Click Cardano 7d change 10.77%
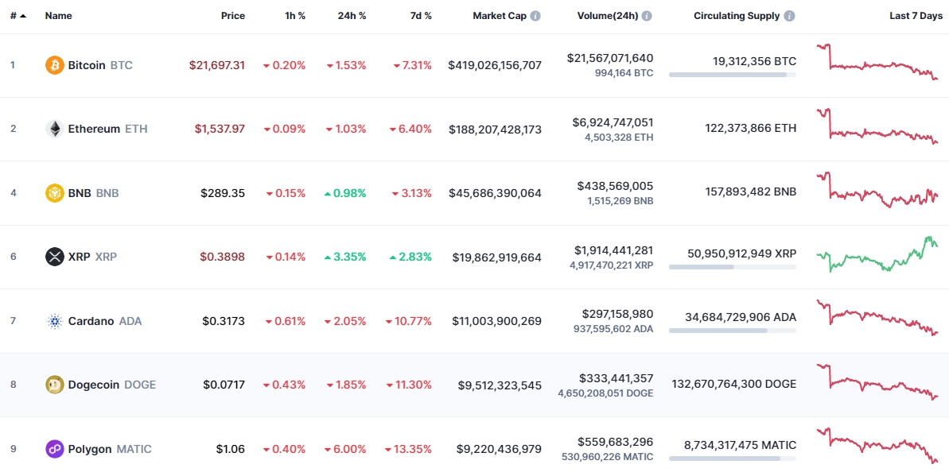The height and width of the screenshot is (476, 949). coord(409,321)
